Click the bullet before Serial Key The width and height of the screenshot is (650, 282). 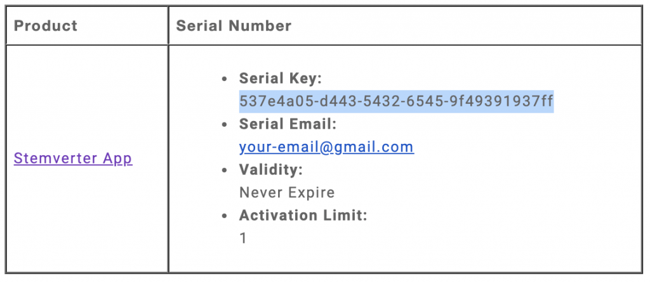click(x=224, y=79)
